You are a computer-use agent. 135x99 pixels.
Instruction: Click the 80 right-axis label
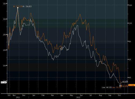[130, 41]
